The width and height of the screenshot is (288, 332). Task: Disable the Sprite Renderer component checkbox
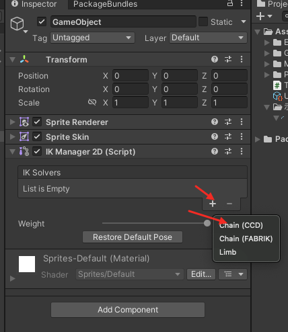click(x=37, y=122)
